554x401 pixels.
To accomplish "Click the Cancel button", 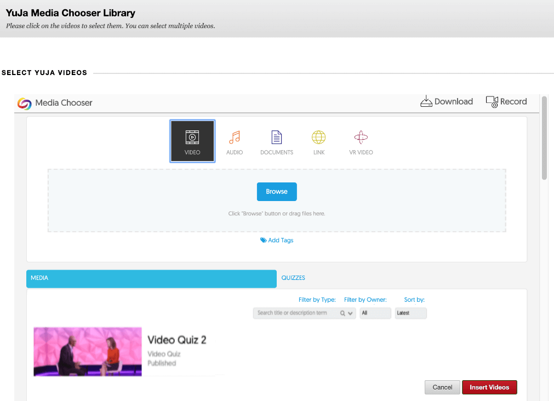I will pos(442,387).
